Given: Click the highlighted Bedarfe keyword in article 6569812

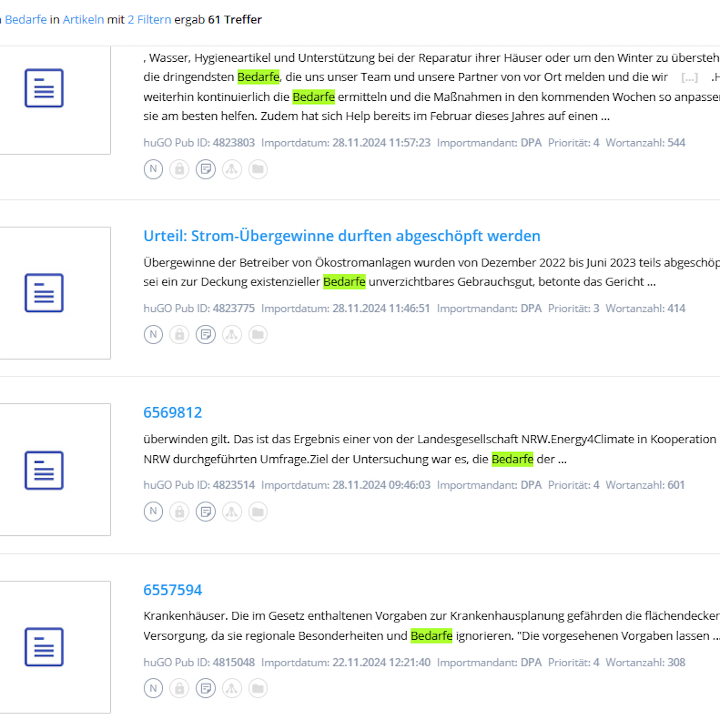Looking at the screenshot, I should (512, 459).
